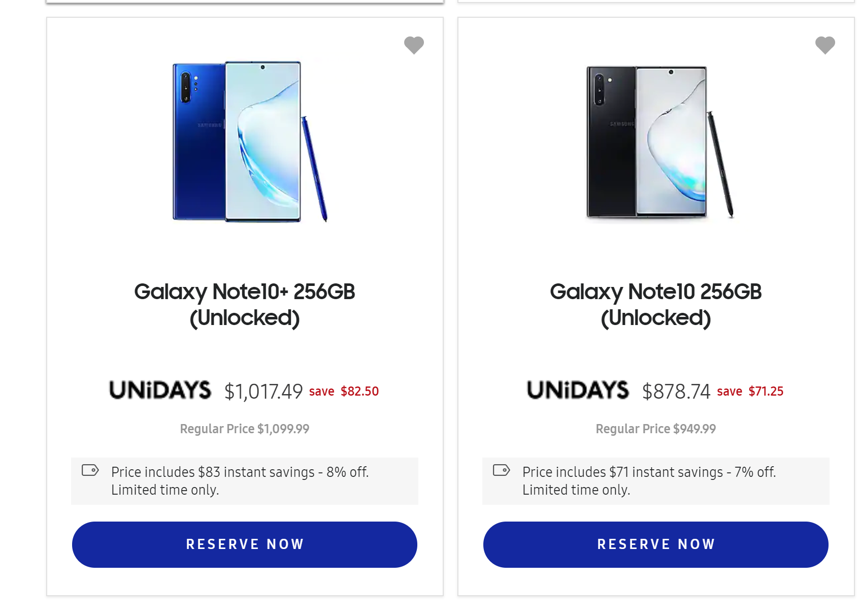Toggle wishlist heart on Galaxy Note10 card
The image size is (859, 614).
(x=825, y=45)
